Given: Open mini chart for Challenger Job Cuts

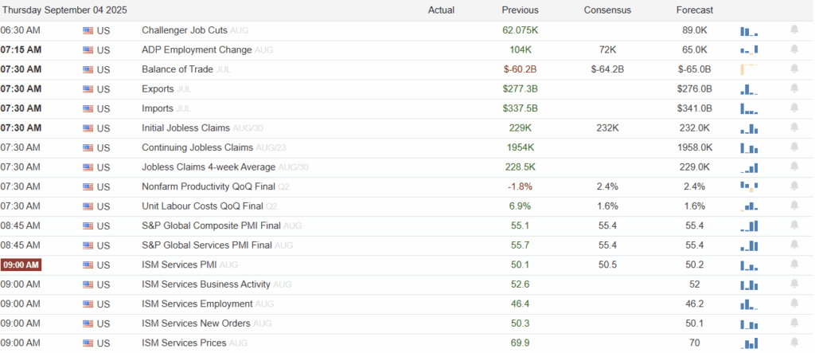Looking at the screenshot, I should 749,30.
